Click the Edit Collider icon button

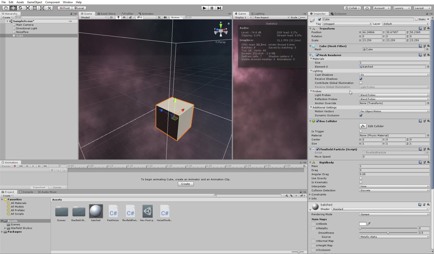point(363,126)
